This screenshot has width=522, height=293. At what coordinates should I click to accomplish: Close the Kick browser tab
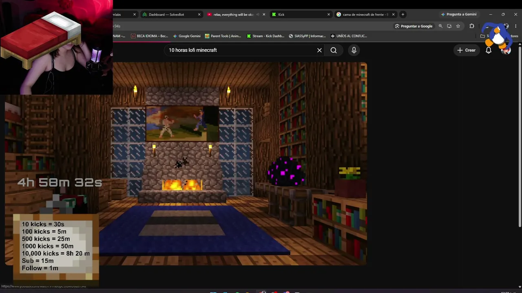point(329,15)
